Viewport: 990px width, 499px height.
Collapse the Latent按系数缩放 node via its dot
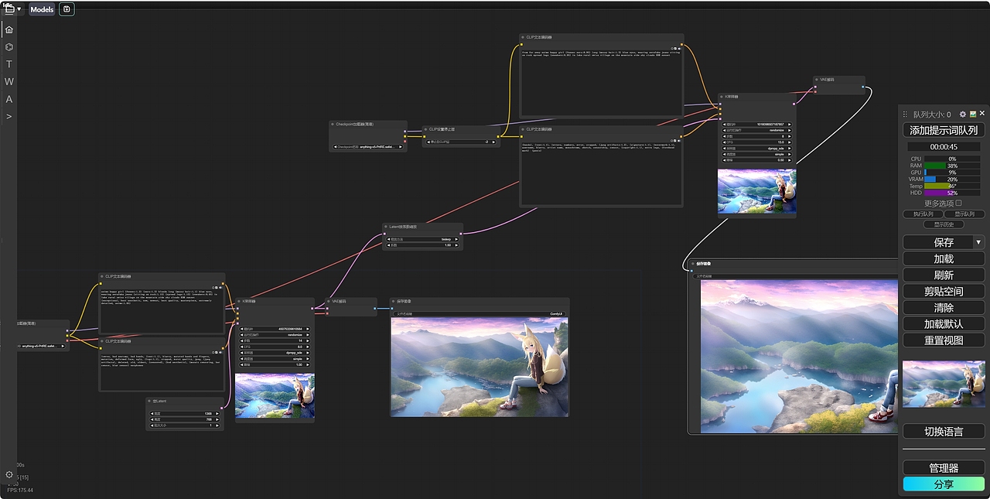(386, 227)
